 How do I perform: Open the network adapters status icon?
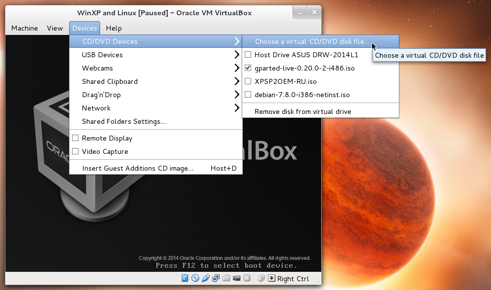pyautogui.click(x=216, y=278)
